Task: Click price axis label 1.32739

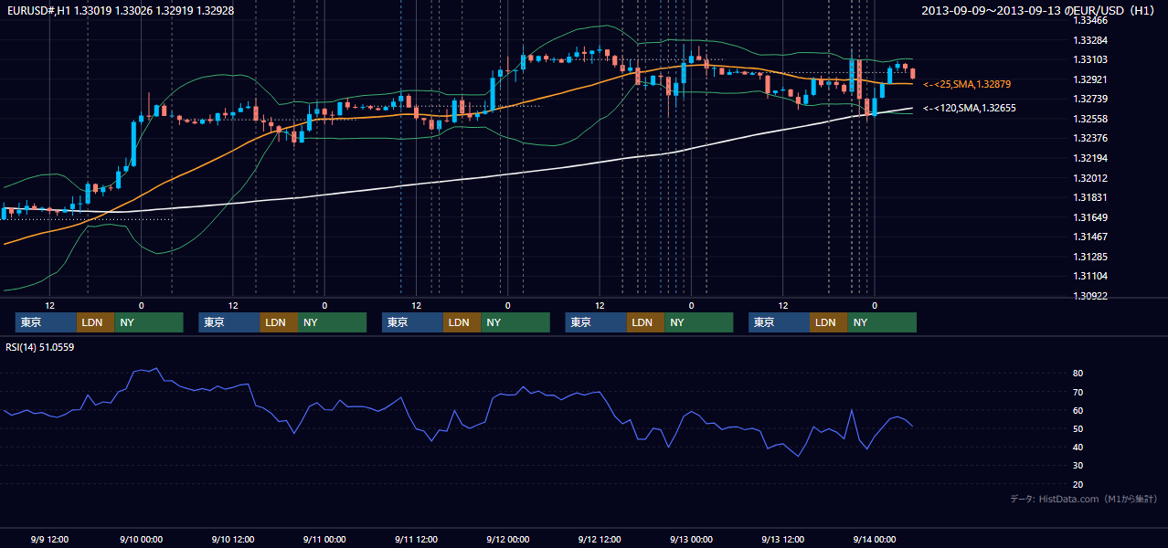Action: 1090,99
